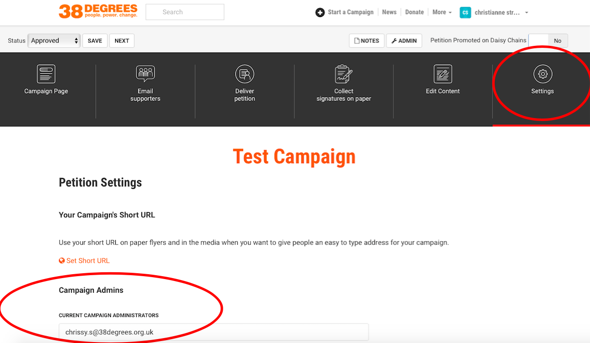
Task: Click the ADMIN wrench button
Action: 404,41
